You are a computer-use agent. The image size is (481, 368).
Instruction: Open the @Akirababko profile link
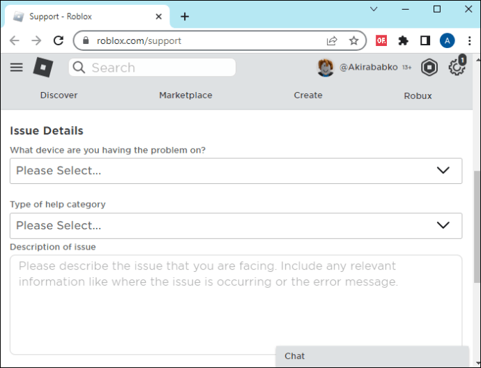[x=369, y=67]
